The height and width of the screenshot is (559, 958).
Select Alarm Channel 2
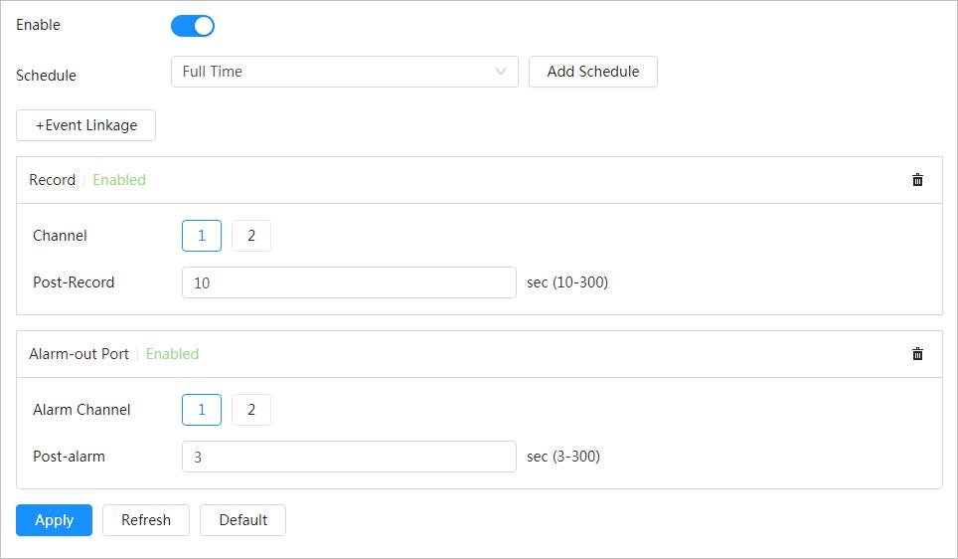(251, 410)
